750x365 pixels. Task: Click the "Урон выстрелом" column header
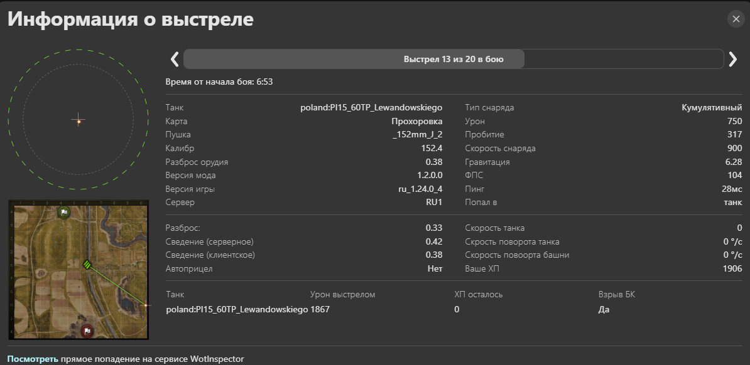[342, 295]
